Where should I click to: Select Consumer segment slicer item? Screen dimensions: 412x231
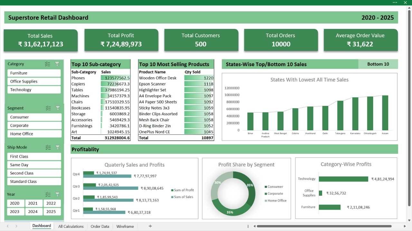coord(34,117)
